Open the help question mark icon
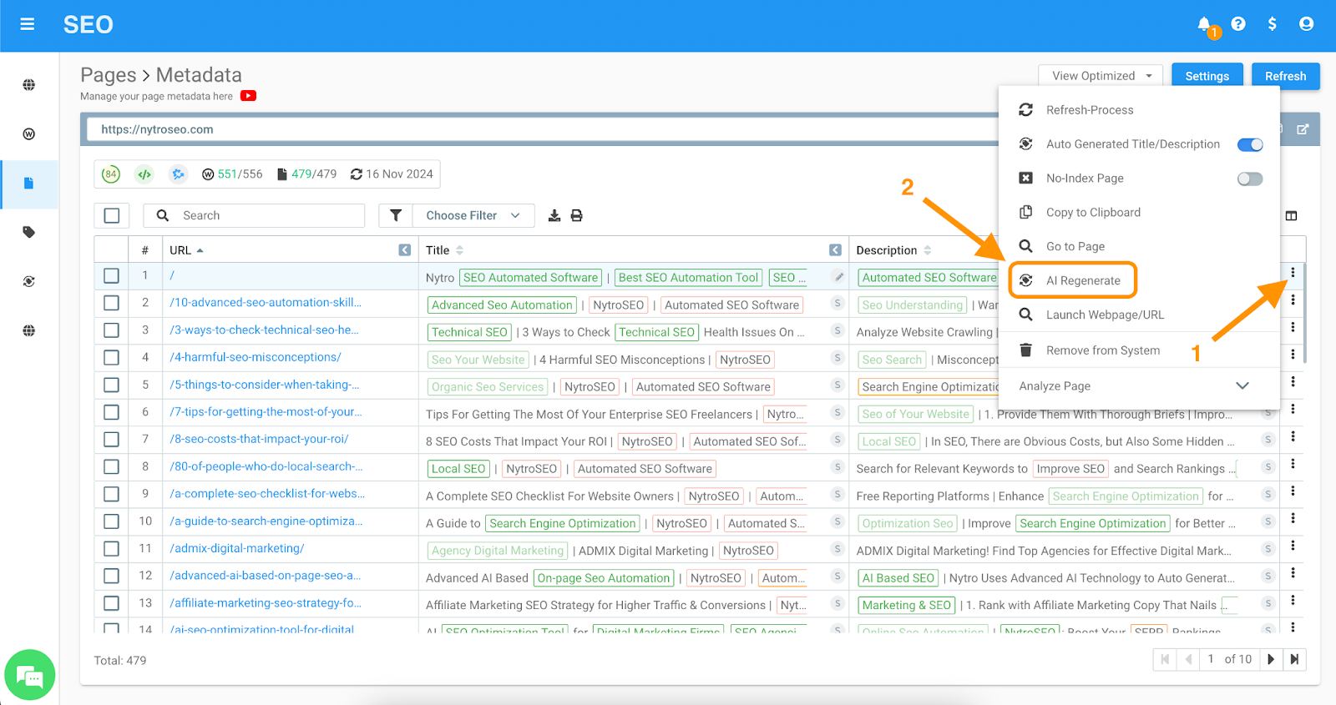Image resolution: width=1336 pixels, height=705 pixels. tap(1238, 24)
